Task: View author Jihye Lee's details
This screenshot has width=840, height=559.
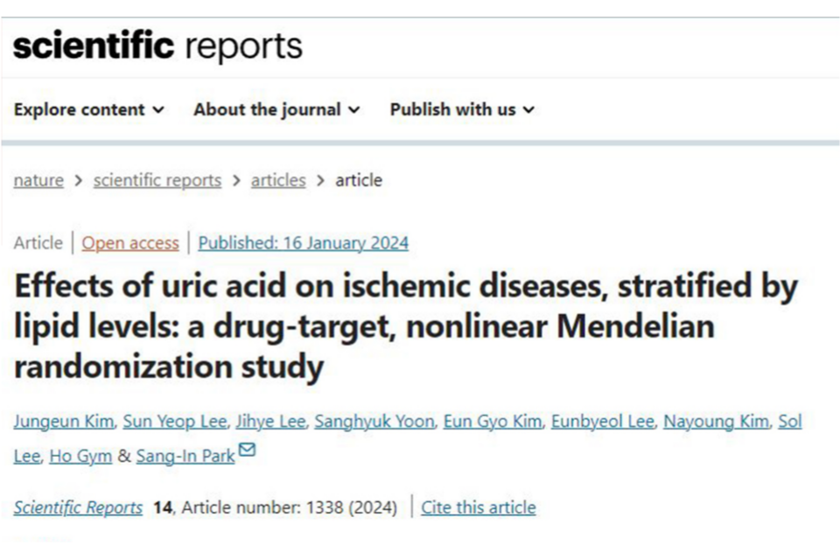Action: click(x=270, y=422)
